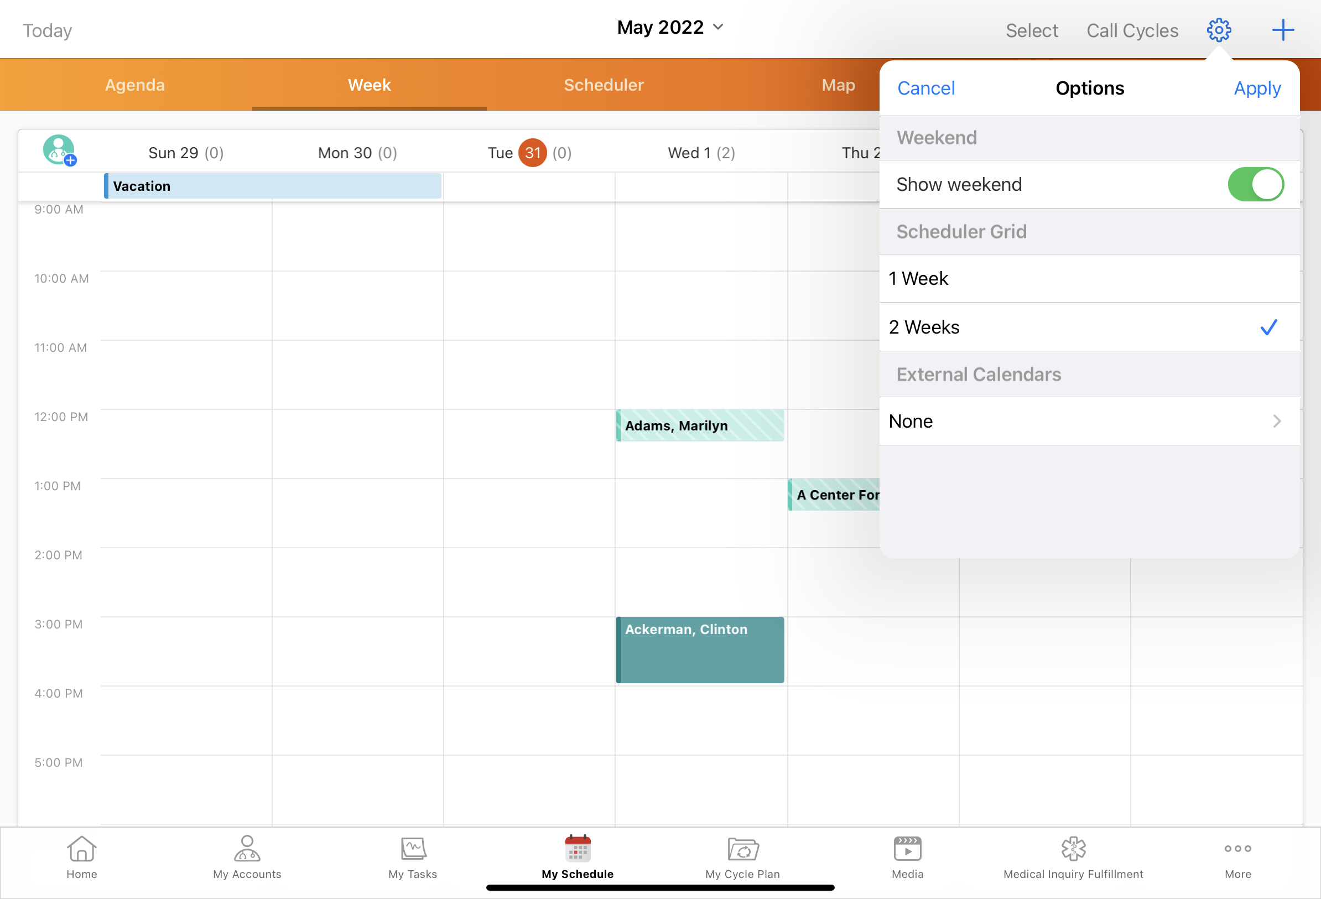Open My Cycle Plan icon
The width and height of the screenshot is (1321, 899).
pos(742,857)
